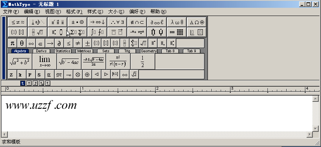This screenshot has width=321, height=147.
Task: Switch to the Trig tab
Action: 127,51
